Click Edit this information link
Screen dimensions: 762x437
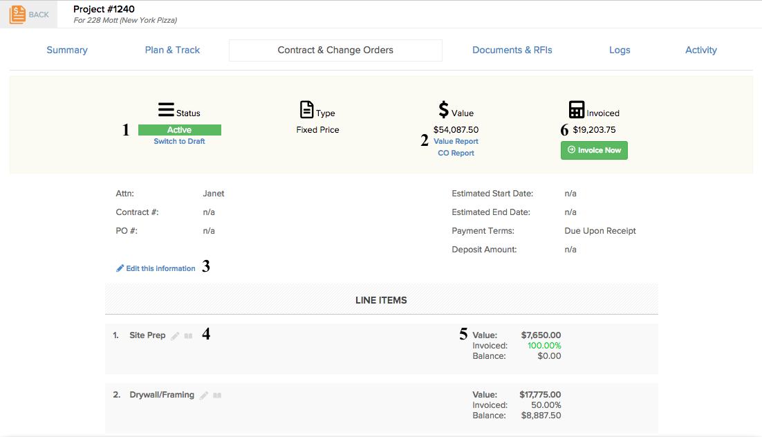coord(161,268)
